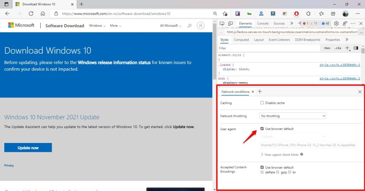Toggle the deflate encoding checkbox
Screen dimensions: 365x191
[262, 172]
